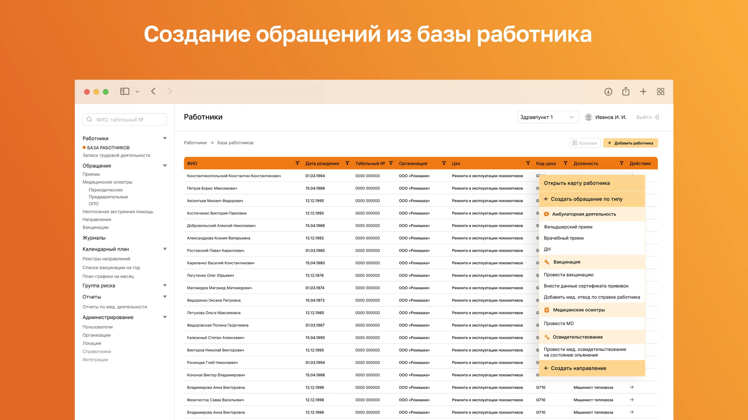Expand the Администрирование section chevron
The image size is (748, 420).
pos(165,317)
